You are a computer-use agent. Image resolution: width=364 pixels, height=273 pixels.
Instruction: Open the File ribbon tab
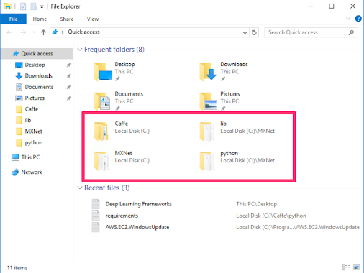[13, 19]
